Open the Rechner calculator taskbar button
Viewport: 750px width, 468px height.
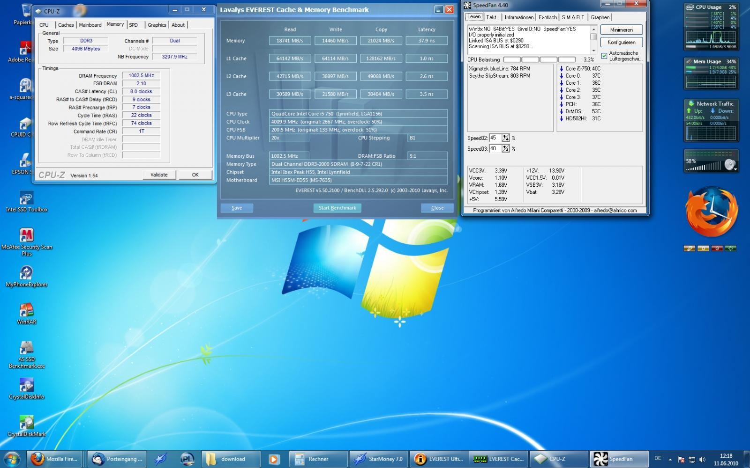[x=318, y=459]
